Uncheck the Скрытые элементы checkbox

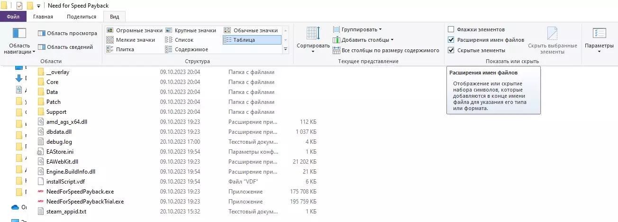[451, 50]
